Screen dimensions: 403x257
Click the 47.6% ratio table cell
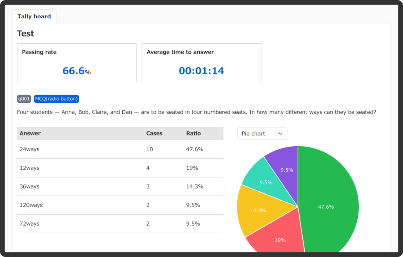(x=195, y=149)
